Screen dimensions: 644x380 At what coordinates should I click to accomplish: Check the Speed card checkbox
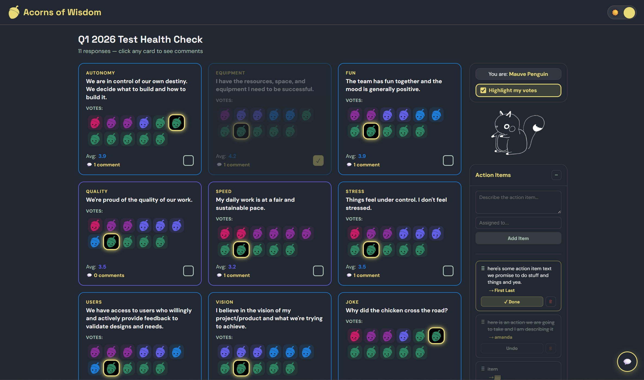318,271
